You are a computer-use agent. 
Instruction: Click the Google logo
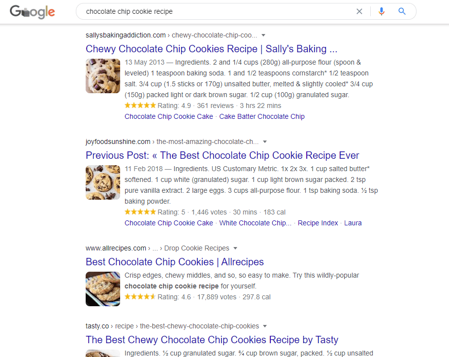point(32,12)
